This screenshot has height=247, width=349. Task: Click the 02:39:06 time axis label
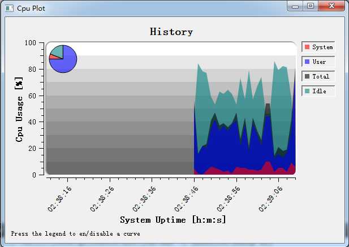pyautogui.click(x=270, y=199)
